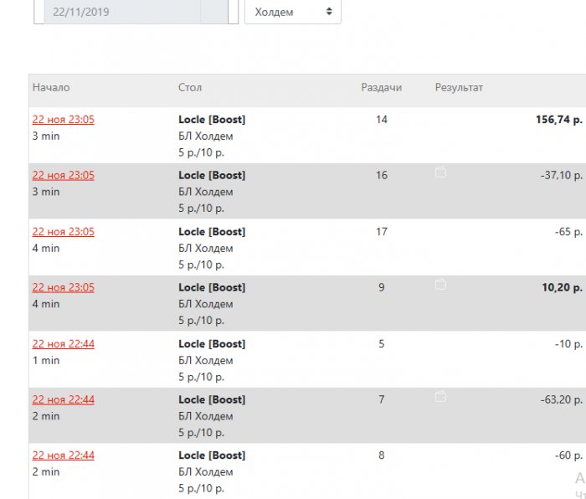Click the wallet icon in the -37,10 р. row
586x499 pixels.
(x=441, y=172)
